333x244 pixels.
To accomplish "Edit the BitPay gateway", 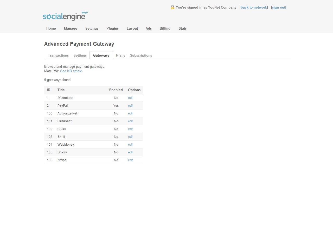I will click(131, 152).
